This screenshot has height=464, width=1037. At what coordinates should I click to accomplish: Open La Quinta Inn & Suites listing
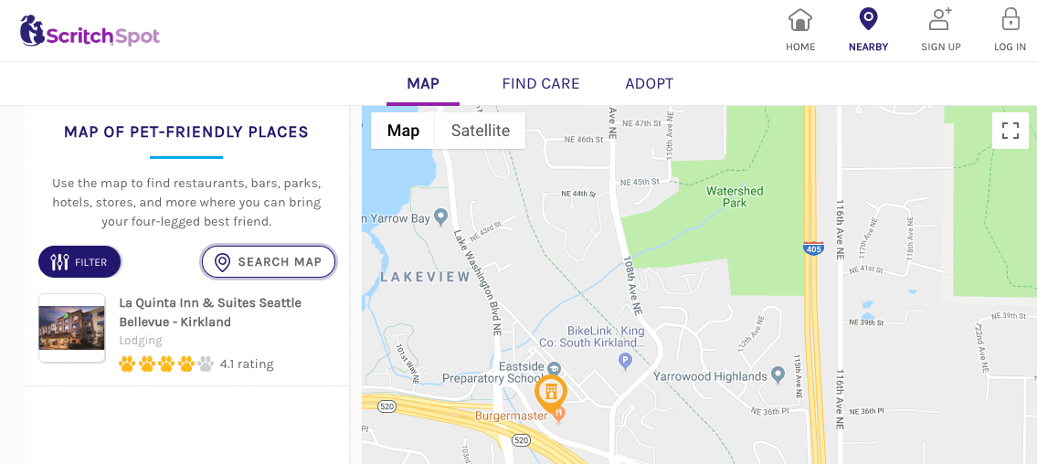(x=210, y=312)
